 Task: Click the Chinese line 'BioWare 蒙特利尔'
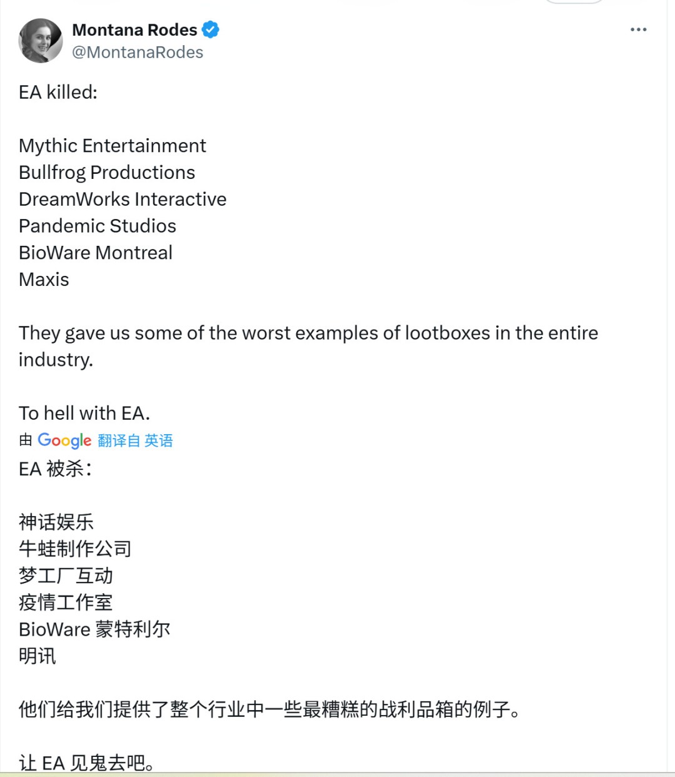coord(95,629)
